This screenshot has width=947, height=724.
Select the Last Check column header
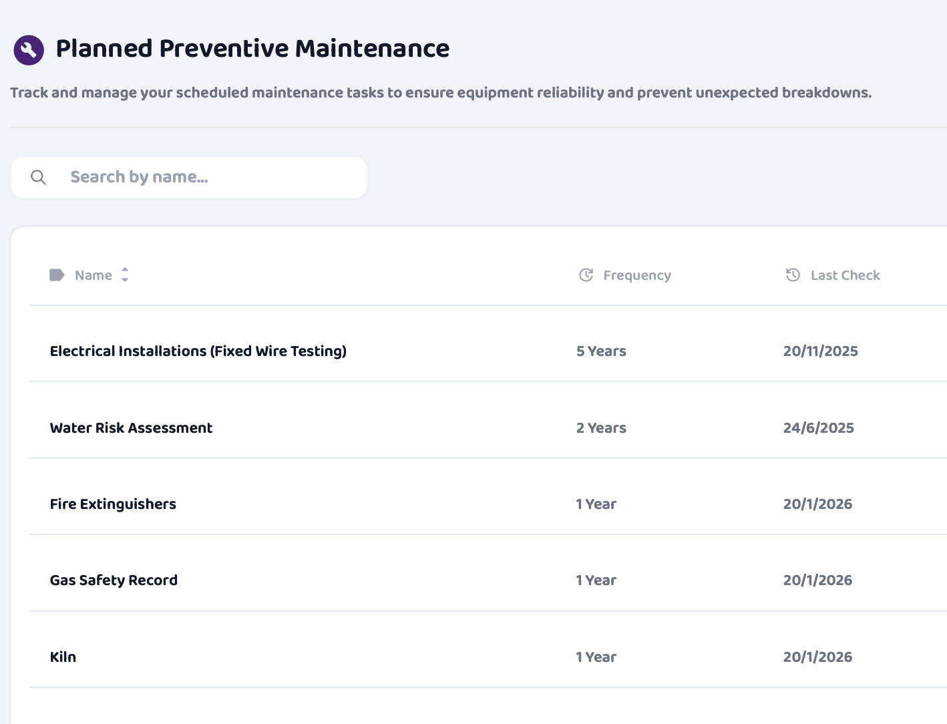845,275
